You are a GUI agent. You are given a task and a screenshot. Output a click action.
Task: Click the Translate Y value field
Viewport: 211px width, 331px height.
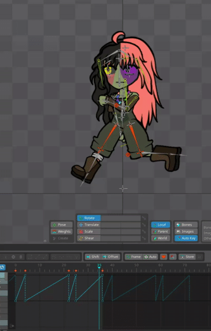131,225
